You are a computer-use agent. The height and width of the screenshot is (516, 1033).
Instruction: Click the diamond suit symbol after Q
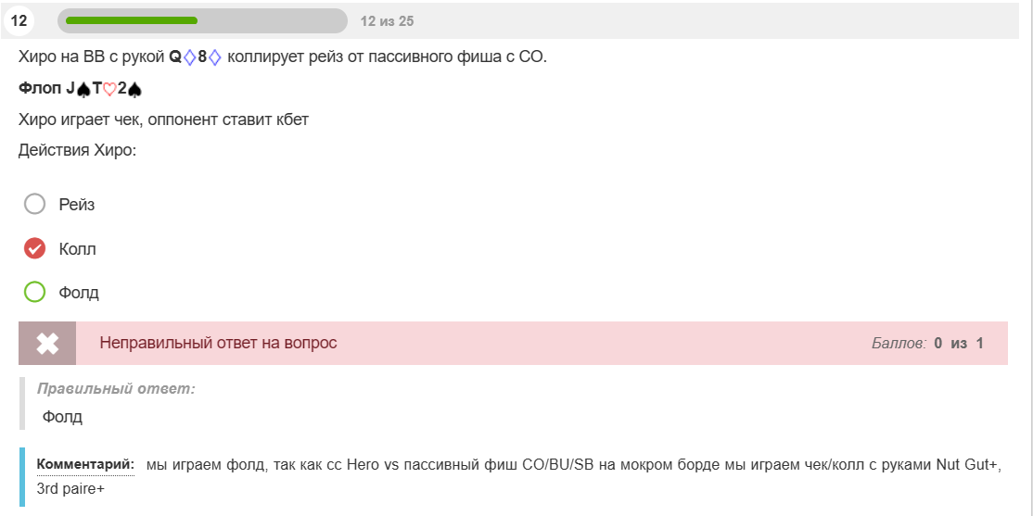tap(190, 58)
